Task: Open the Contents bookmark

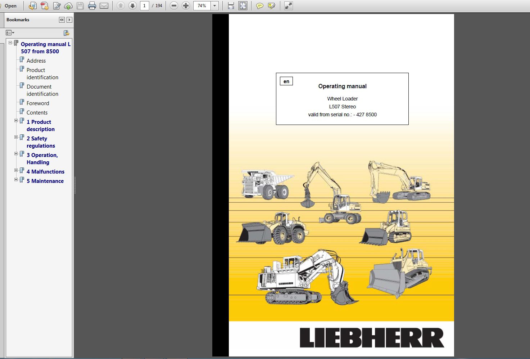Action: pos(37,112)
